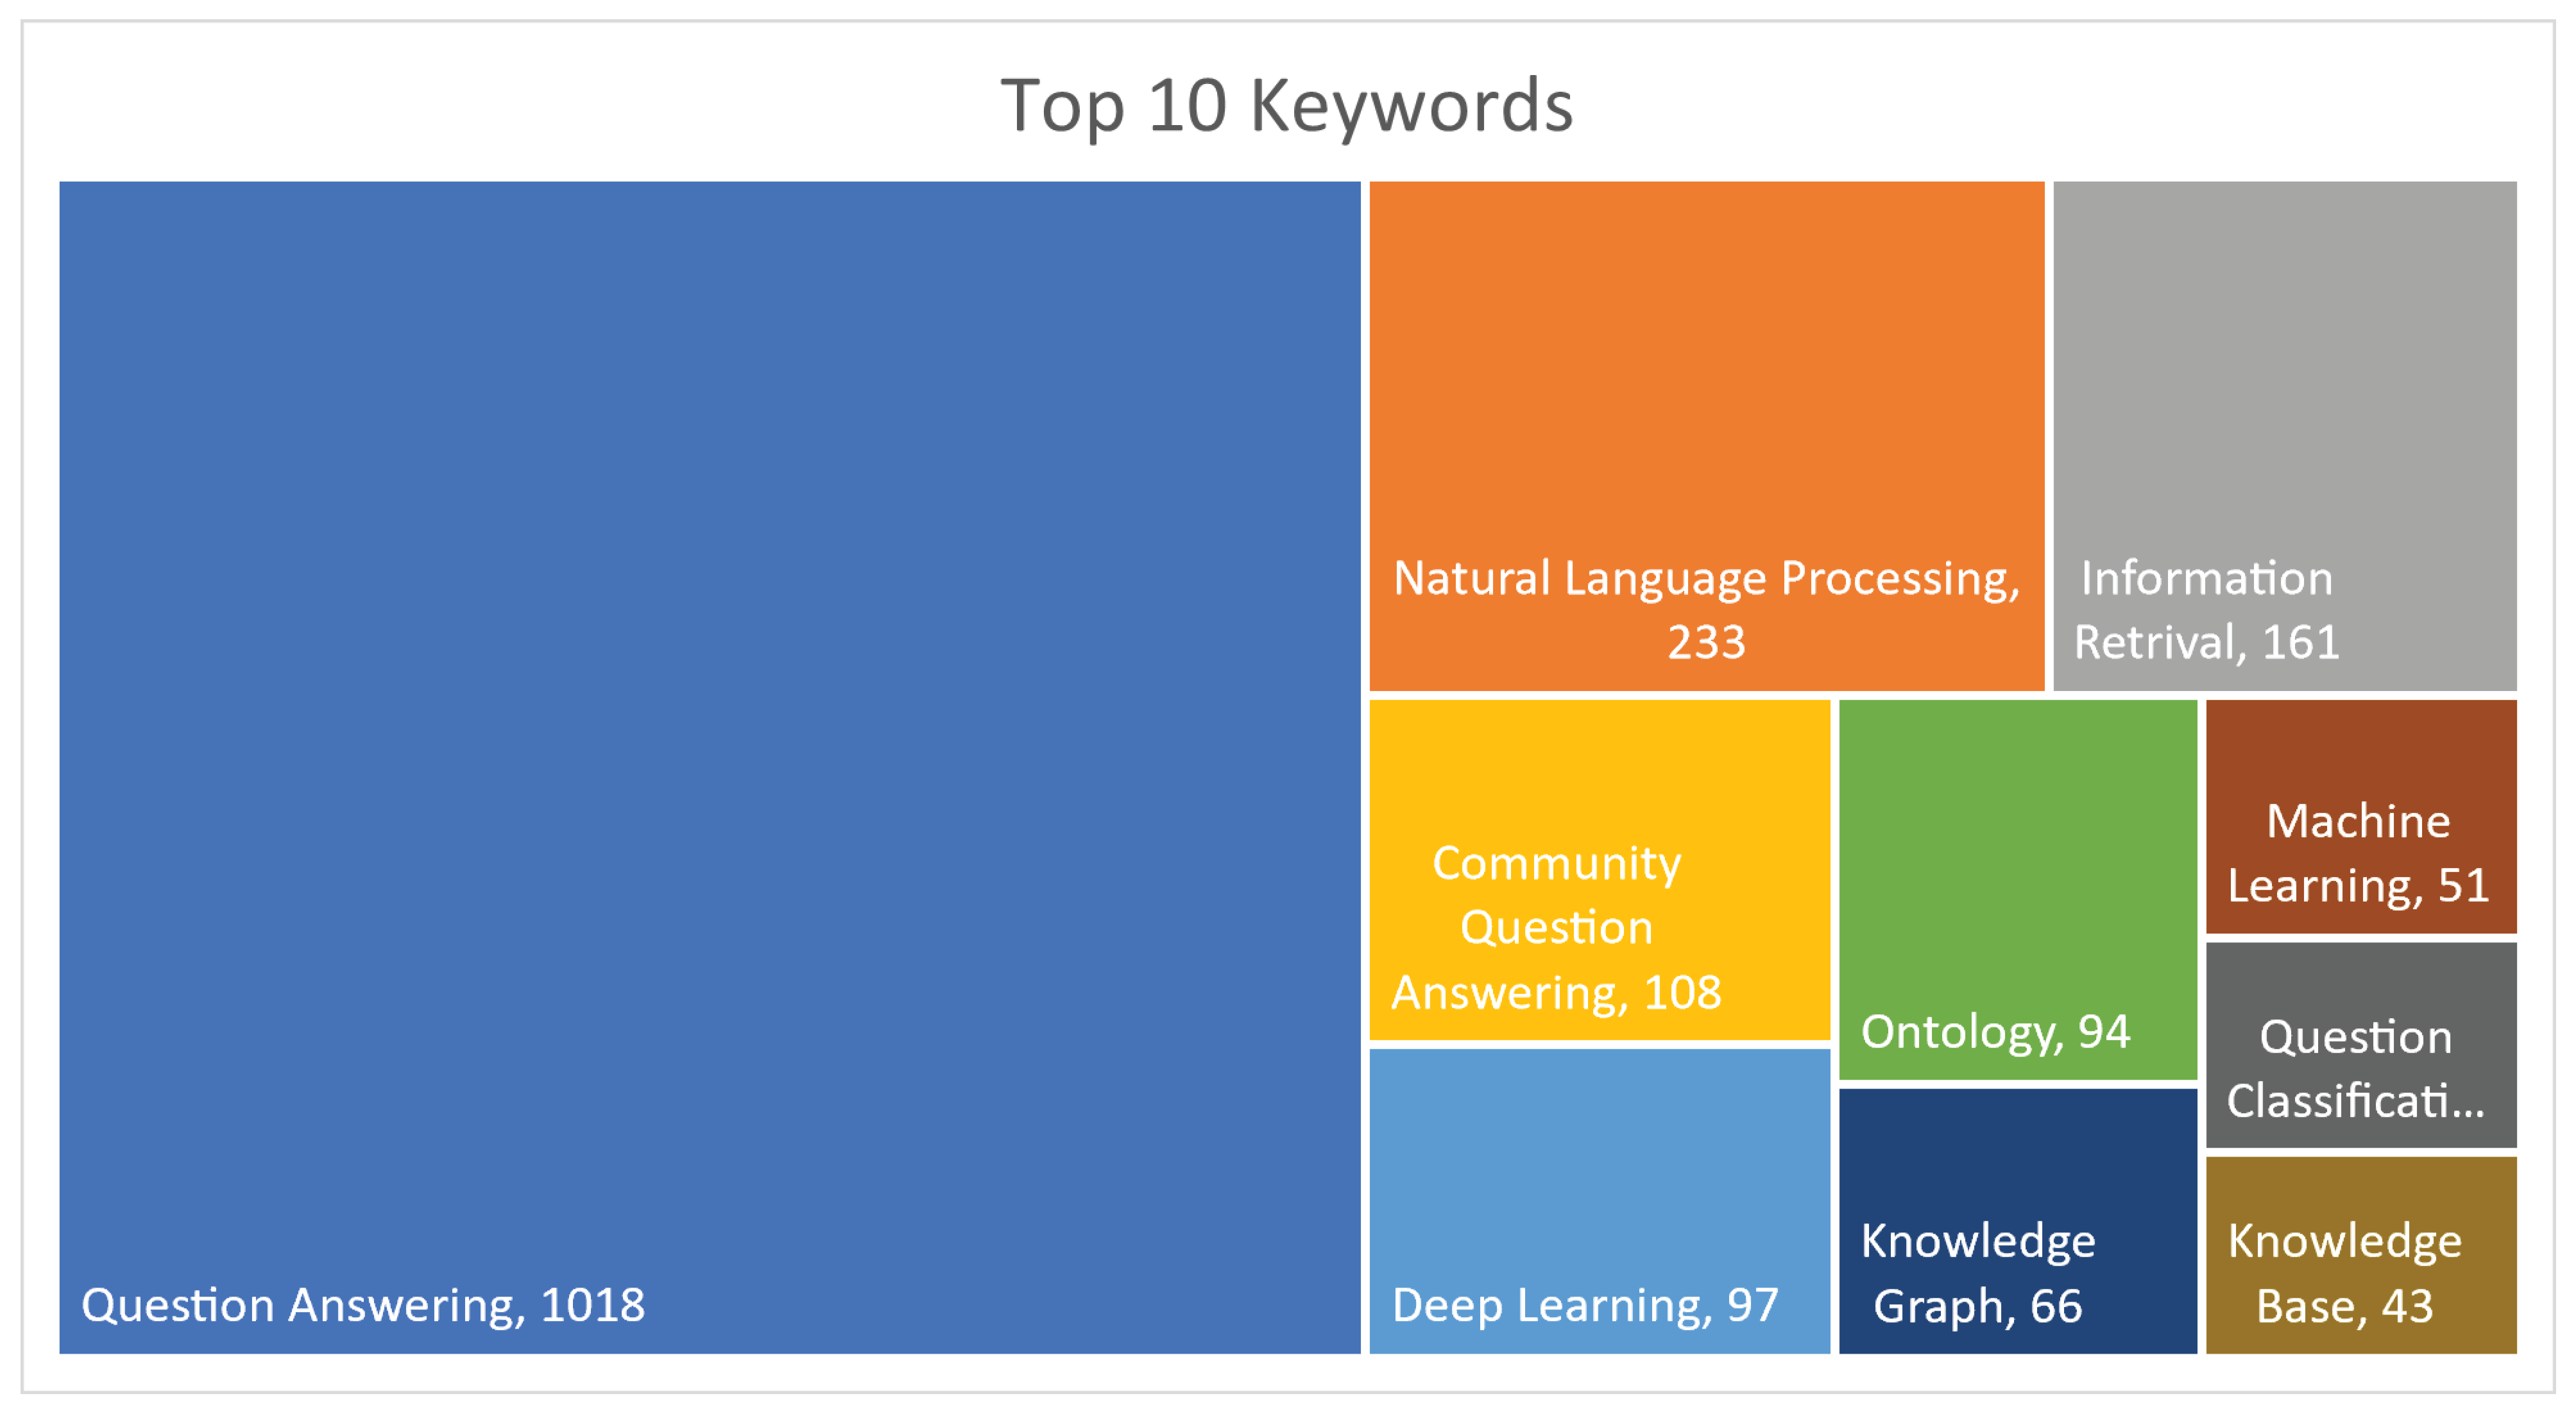Click the dark gray Question Classification block
This screenshot has height=1414, width=2576.
pyautogui.click(x=2360, y=980)
